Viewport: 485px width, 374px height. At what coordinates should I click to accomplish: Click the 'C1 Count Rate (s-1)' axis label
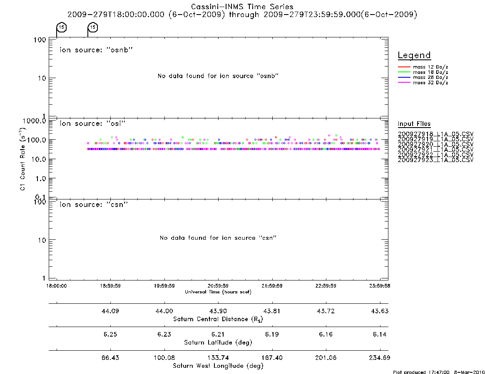pos(22,159)
